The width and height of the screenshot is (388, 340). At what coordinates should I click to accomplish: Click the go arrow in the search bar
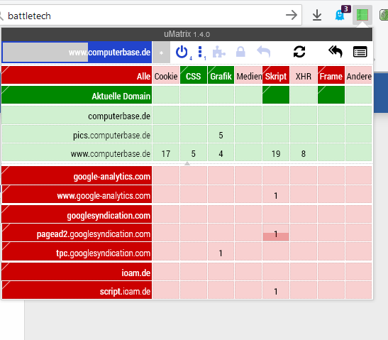tap(292, 15)
